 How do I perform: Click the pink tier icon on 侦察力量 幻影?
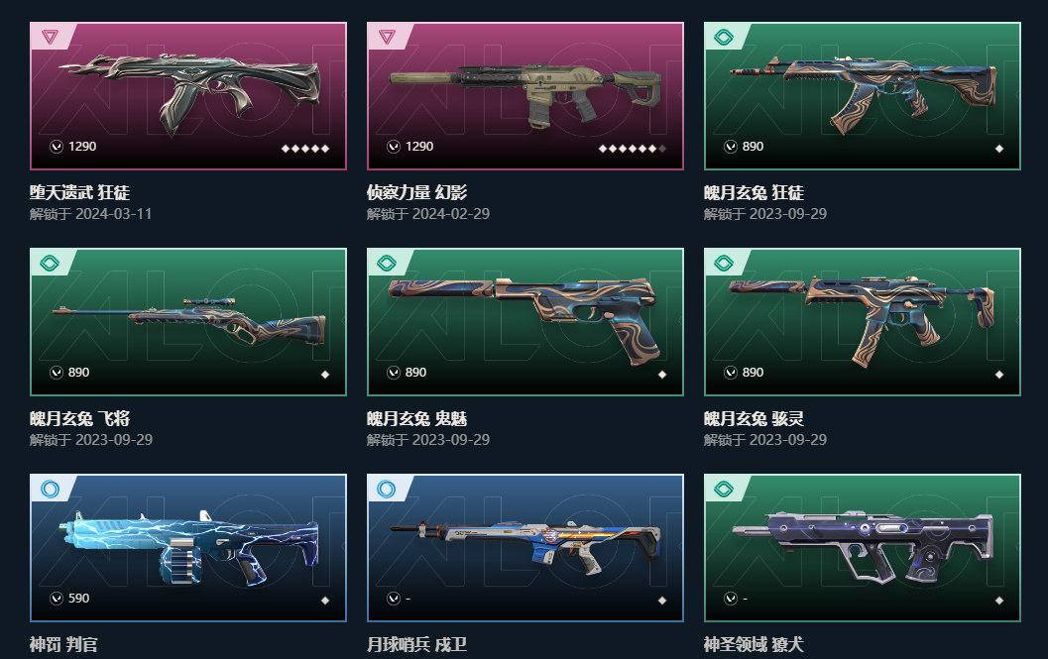click(387, 36)
